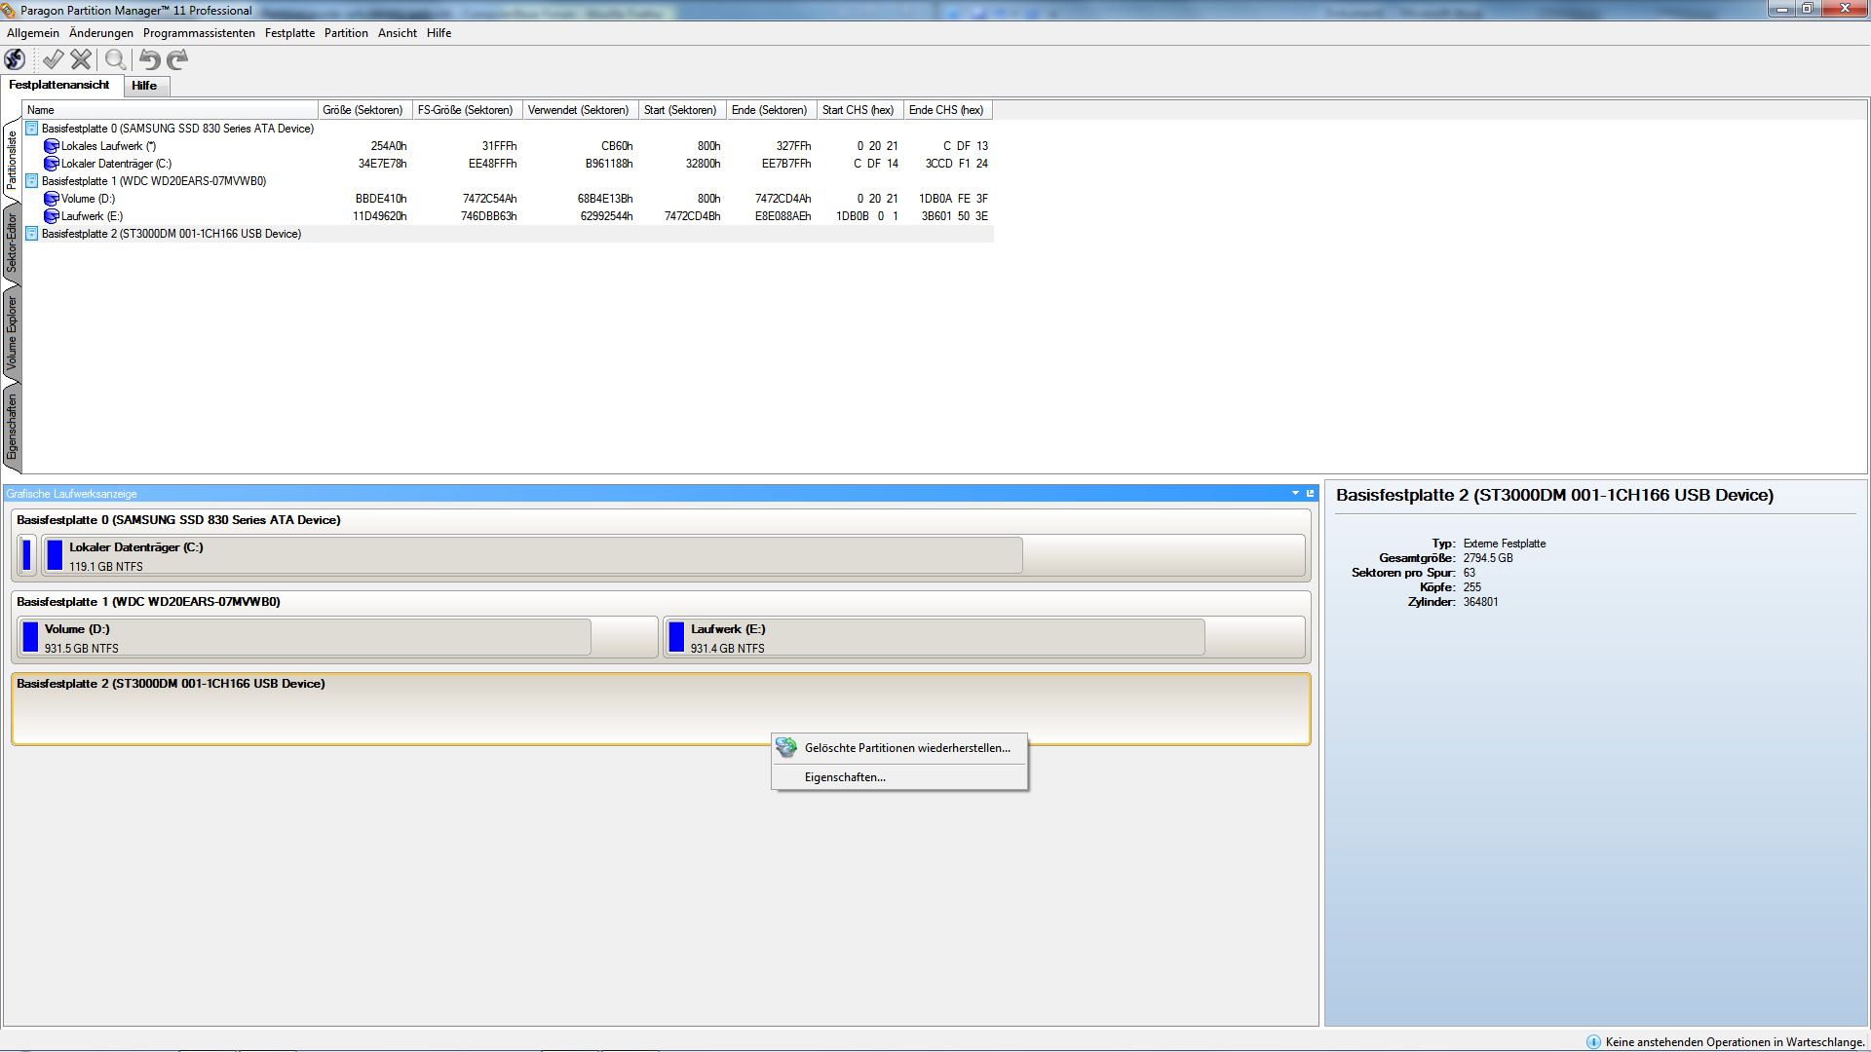
Task: Click the info icon in the status bar
Action: 1593,1042
